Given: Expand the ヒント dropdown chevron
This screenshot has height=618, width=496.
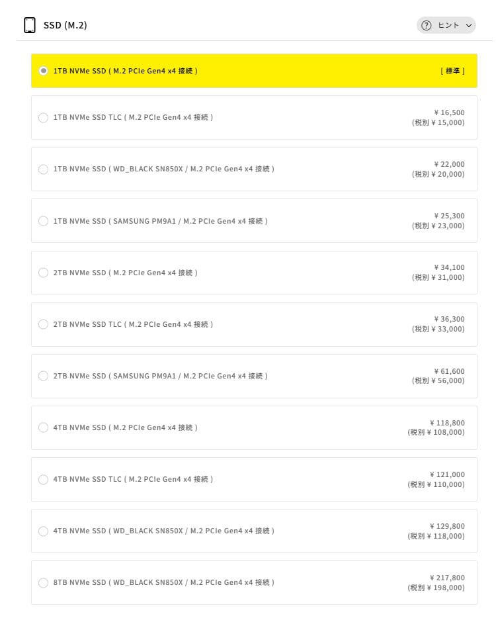Looking at the screenshot, I should pos(469,25).
